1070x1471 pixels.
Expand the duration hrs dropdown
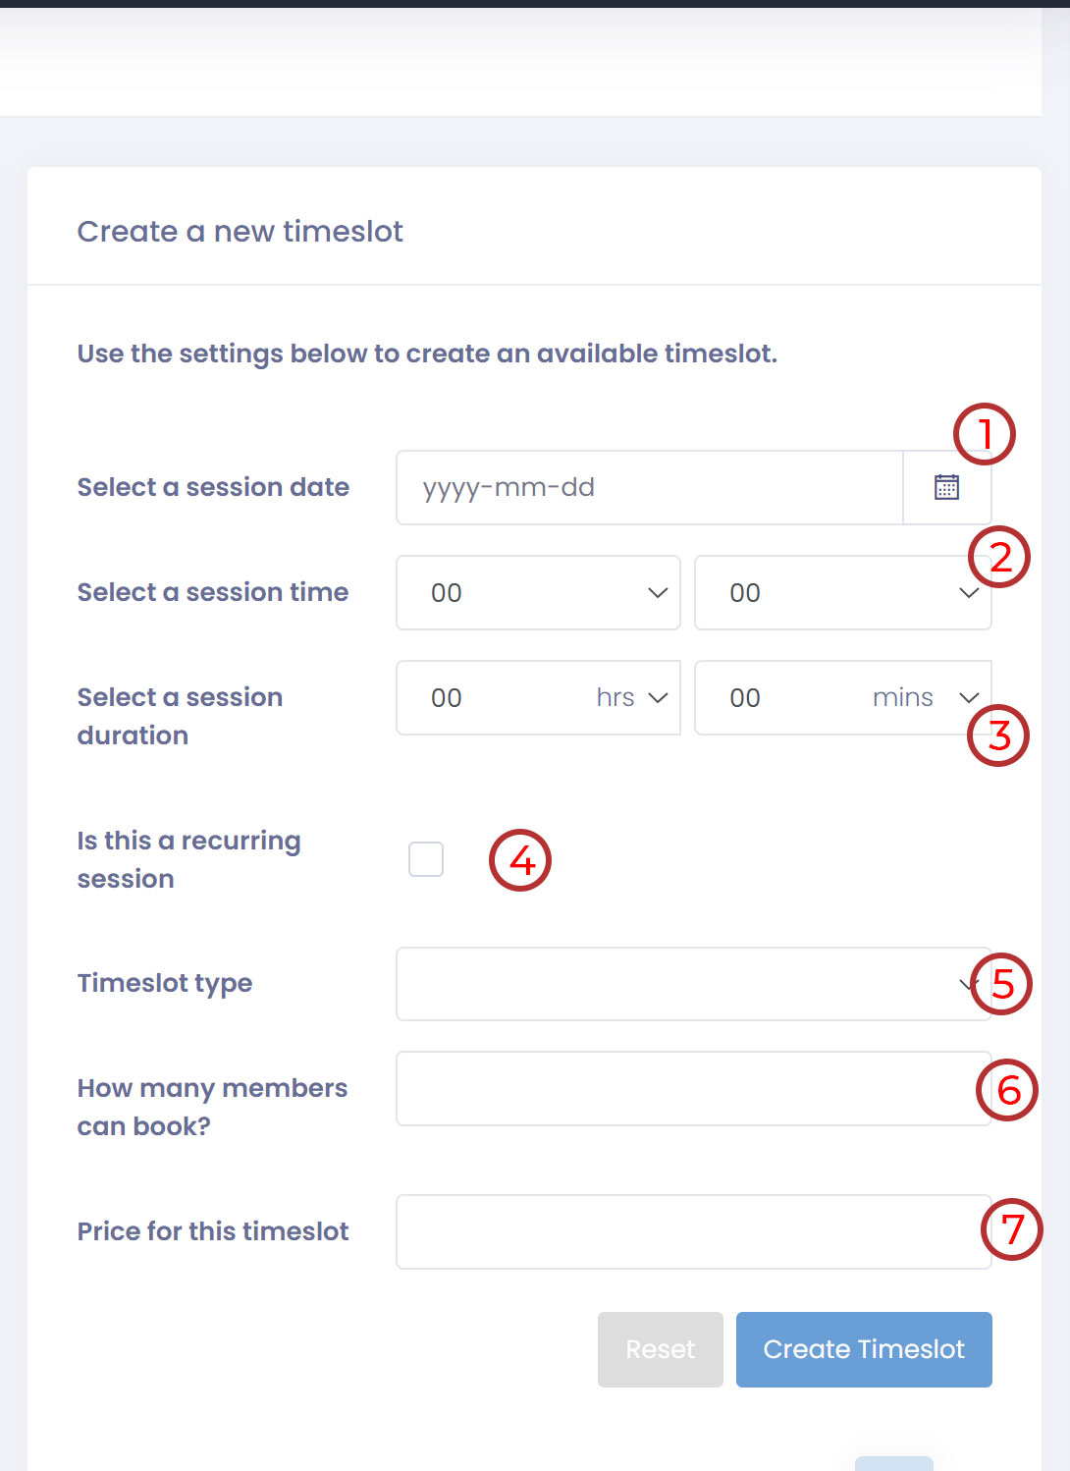(x=538, y=697)
